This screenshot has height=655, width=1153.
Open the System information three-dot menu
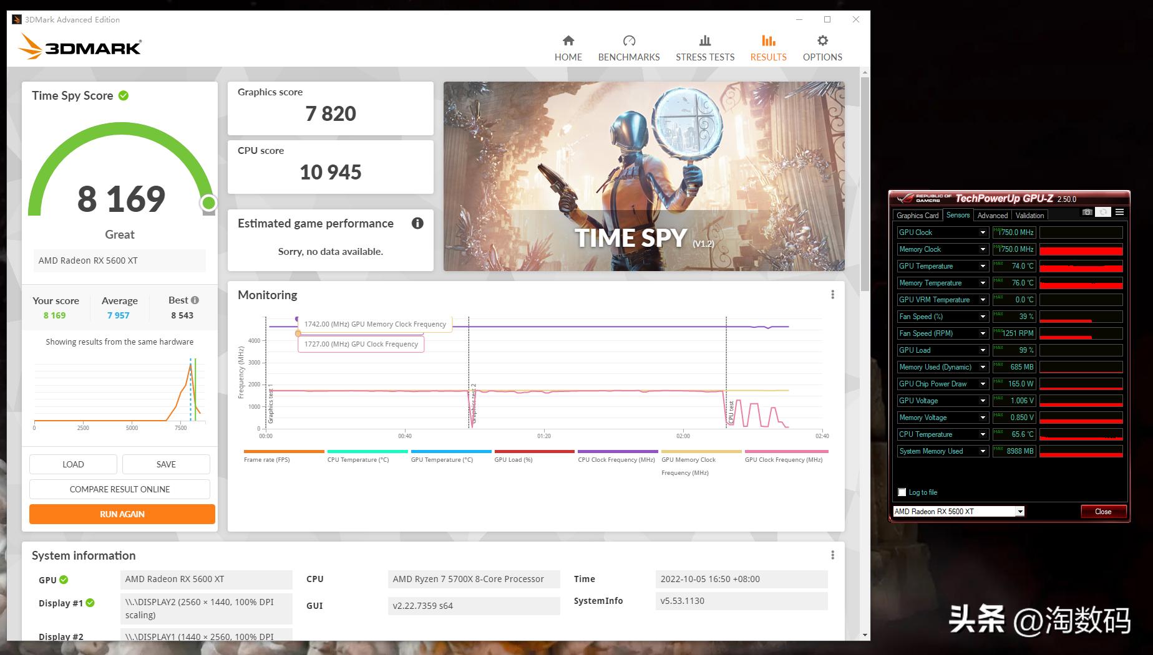(x=832, y=555)
